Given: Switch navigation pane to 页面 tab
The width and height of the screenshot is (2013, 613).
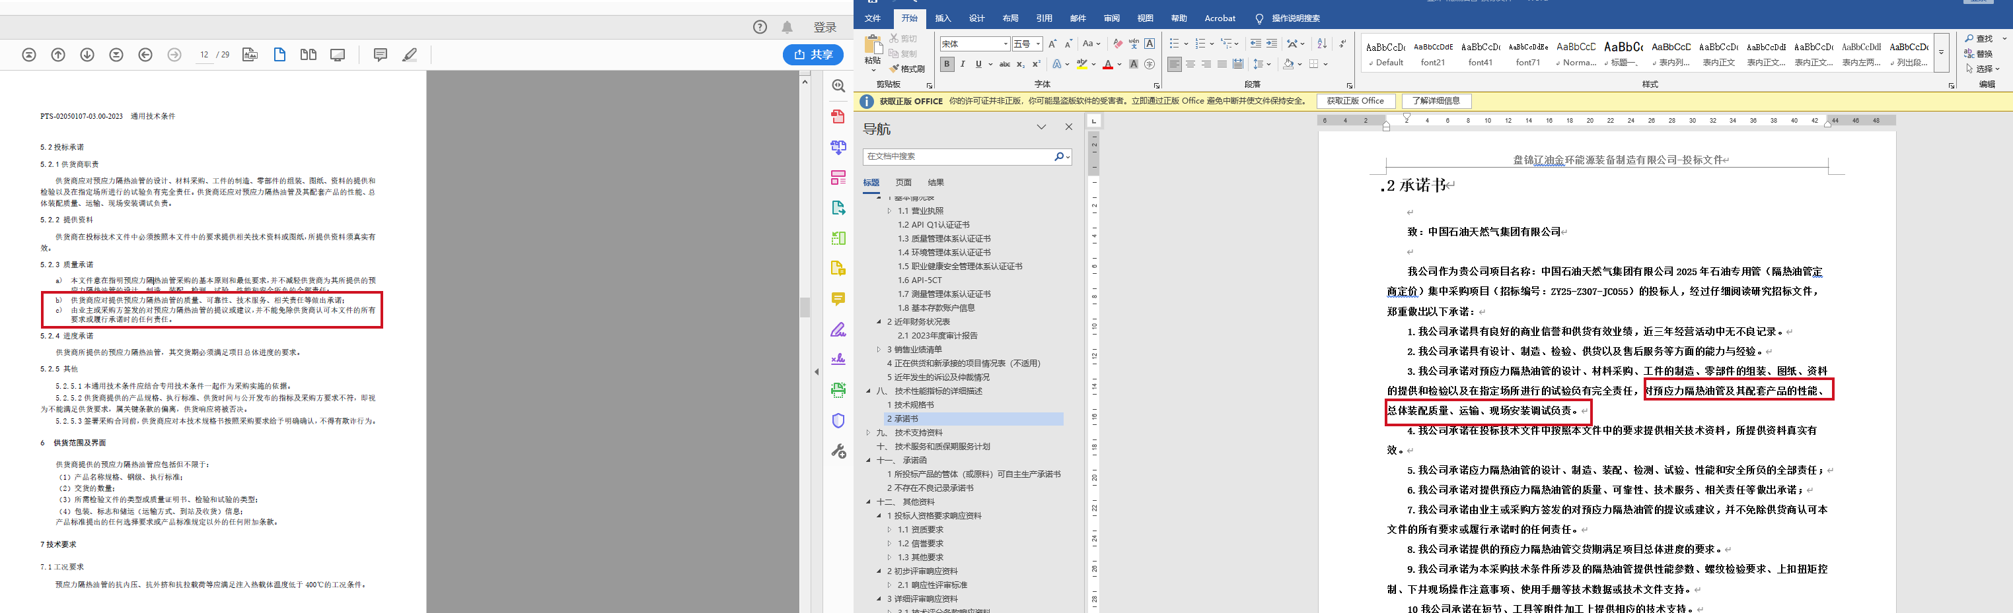Looking at the screenshot, I should 903,183.
